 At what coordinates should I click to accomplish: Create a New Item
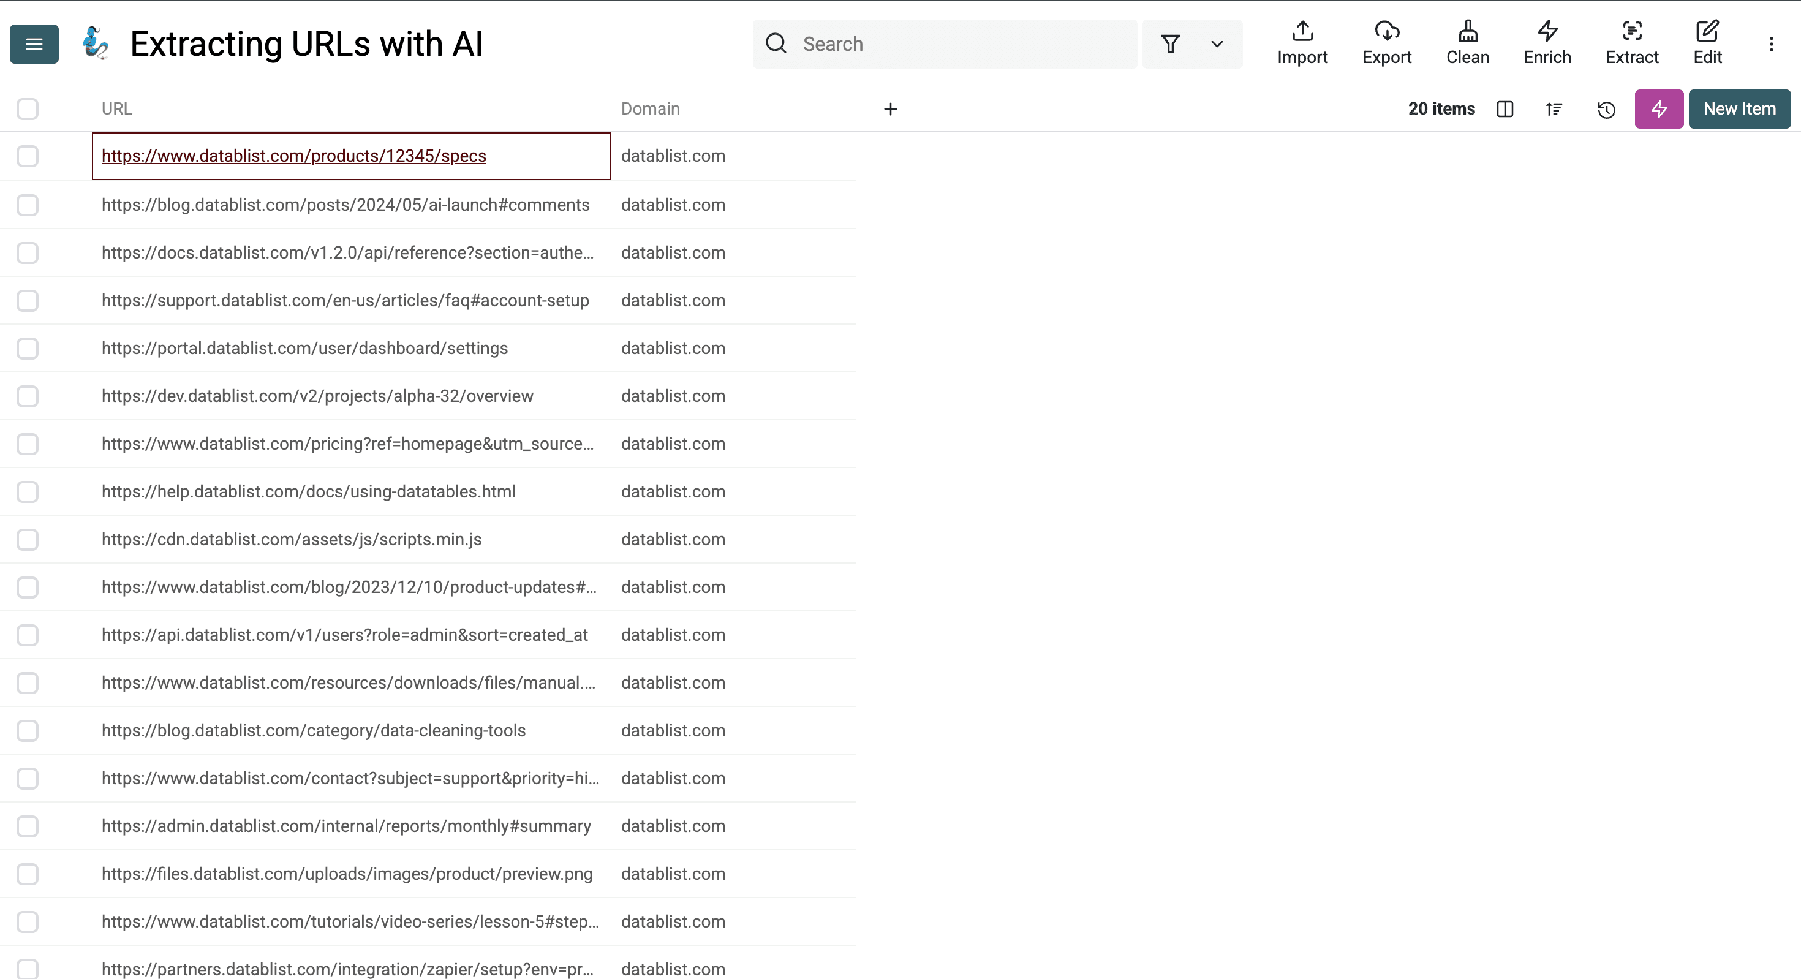[x=1740, y=109]
